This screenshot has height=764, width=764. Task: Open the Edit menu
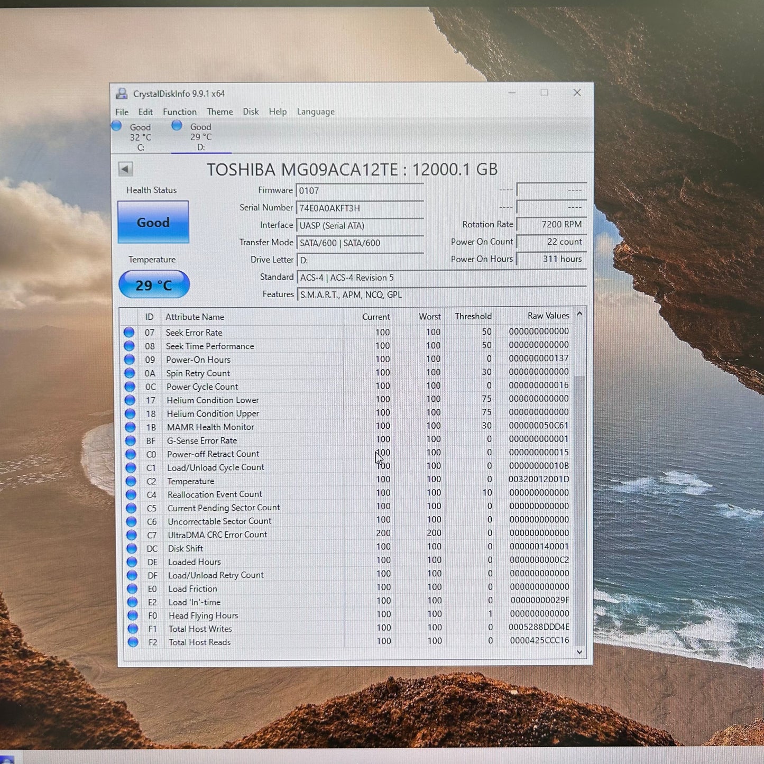tap(145, 112)
